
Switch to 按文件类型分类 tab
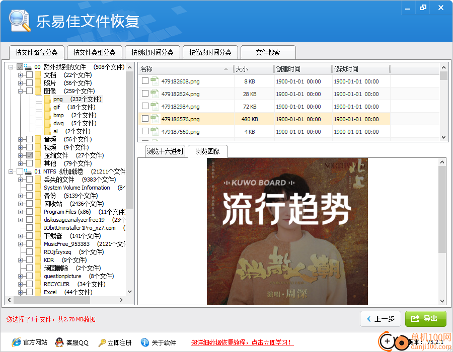(x=95, y=52)
